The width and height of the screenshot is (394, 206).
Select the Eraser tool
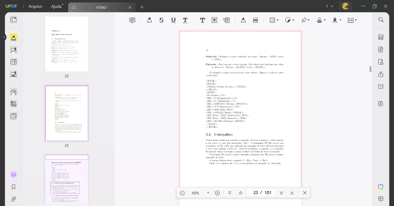256,20
